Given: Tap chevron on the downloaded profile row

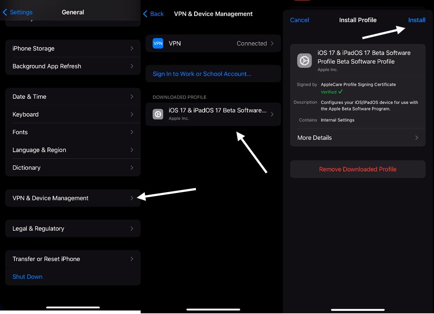Looking at the screenshot, I should tap(272, 114).
